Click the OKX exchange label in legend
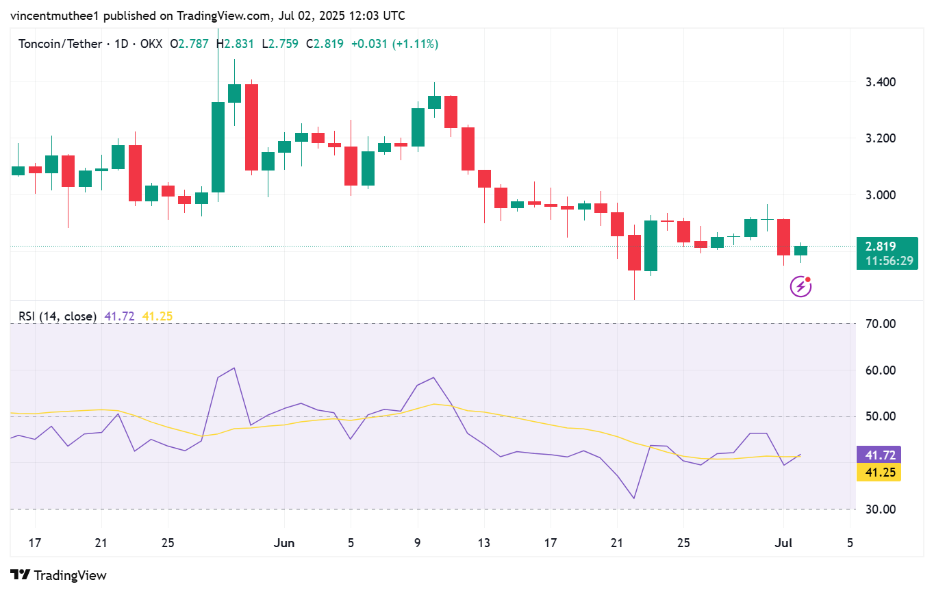934x593 pixels. click(151, 44)
